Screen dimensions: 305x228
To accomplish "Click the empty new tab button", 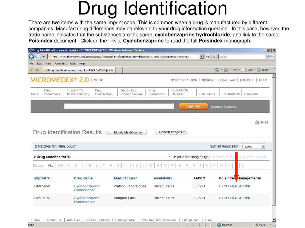I will coord(119,70).
